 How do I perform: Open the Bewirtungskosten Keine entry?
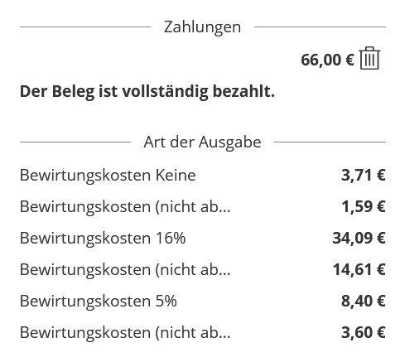click(108, 175)
